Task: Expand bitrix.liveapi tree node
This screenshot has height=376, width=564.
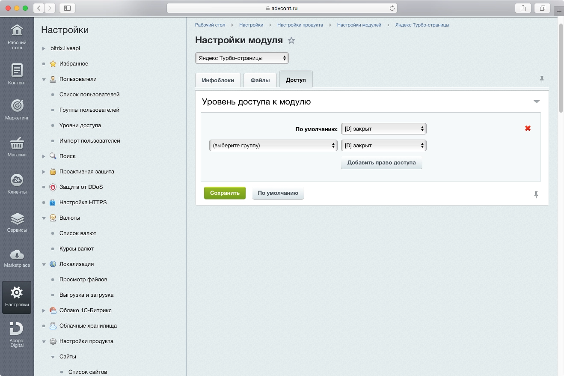Action: (x=44, y=48)
